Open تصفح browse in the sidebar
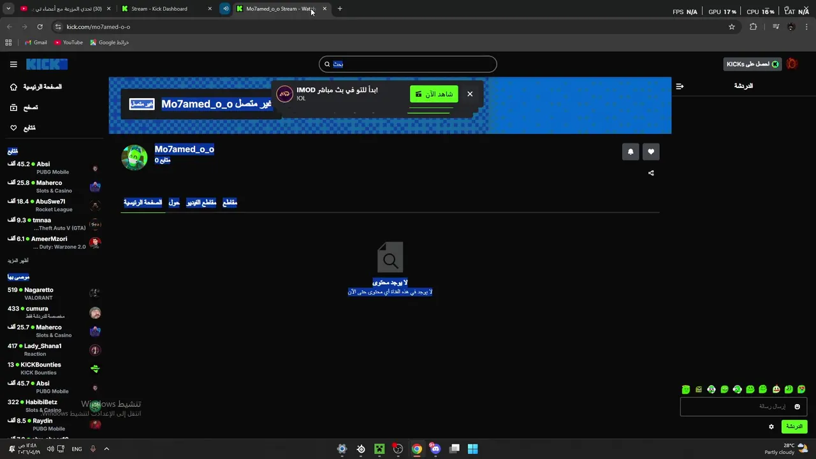 (x=24, y=108)
